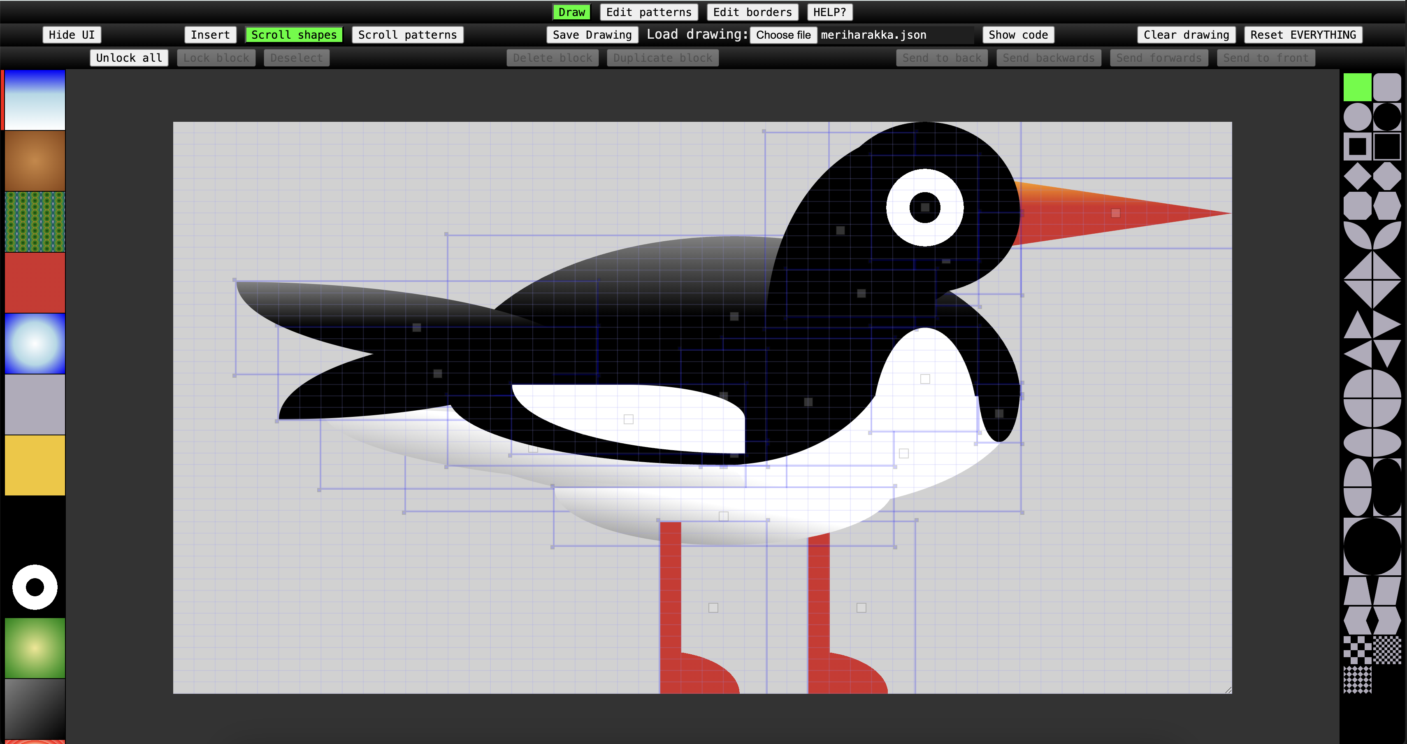Toggle Scroll shapes mode

(294, 35)
